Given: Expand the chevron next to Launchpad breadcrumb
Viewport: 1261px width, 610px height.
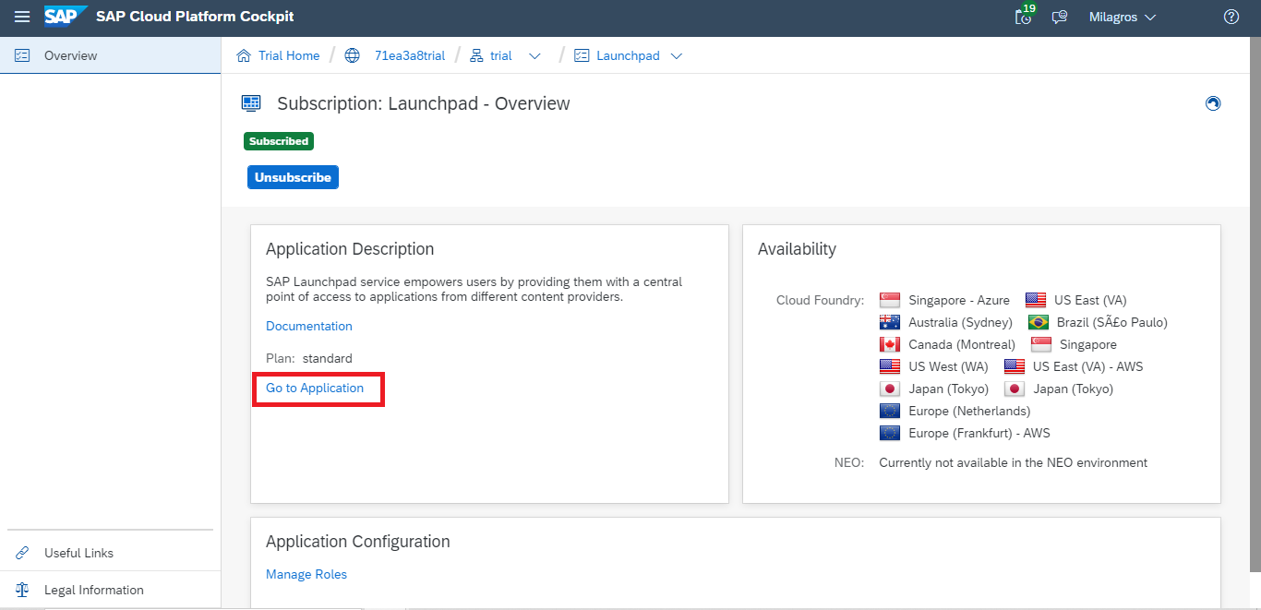Looking at the screenshot, I should click(x=677, y=56).
